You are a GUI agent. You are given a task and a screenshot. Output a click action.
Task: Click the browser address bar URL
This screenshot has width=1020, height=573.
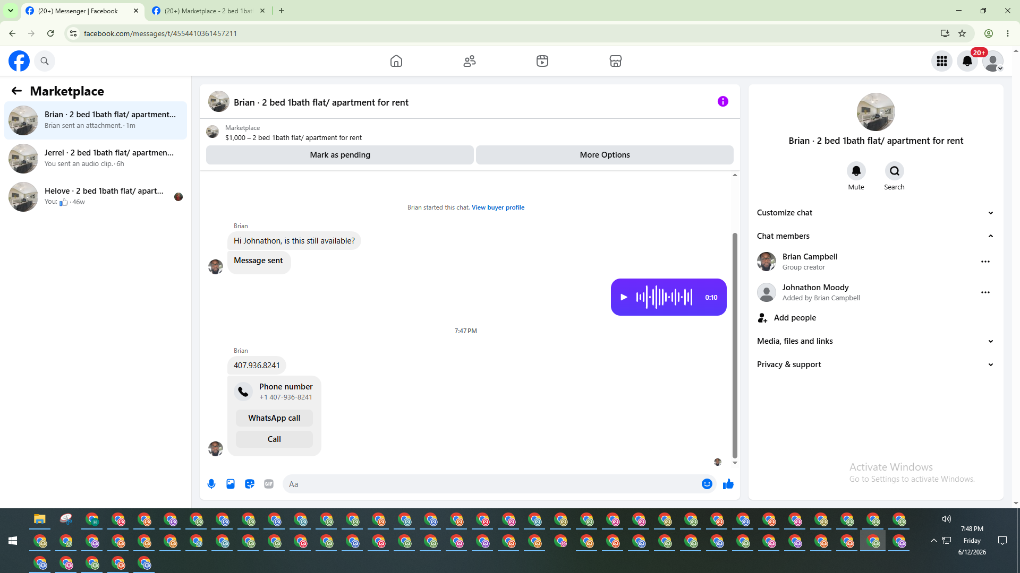click(x=160, y=33)
